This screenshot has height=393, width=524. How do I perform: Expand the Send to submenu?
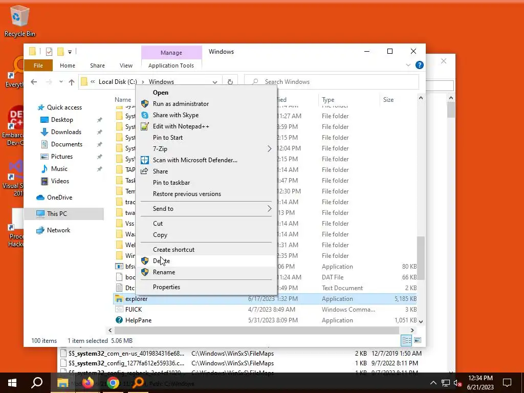tap(206, 209)
